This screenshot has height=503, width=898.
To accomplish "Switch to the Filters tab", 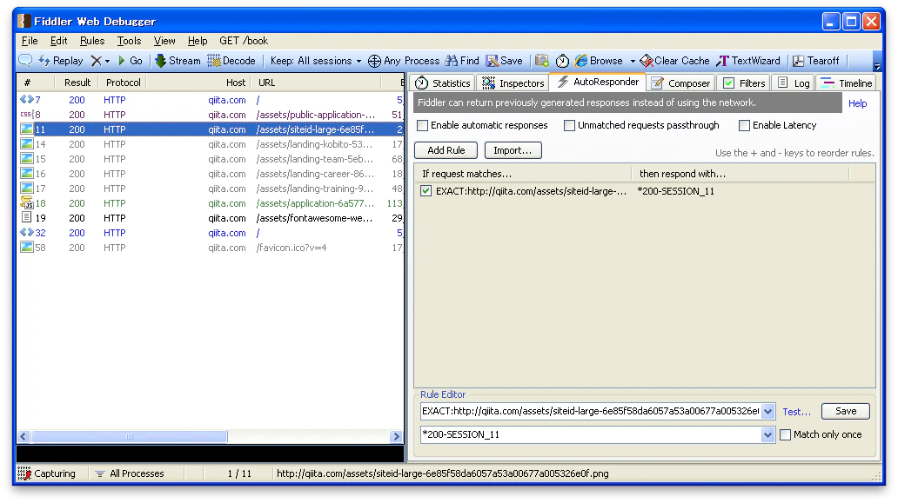I will tap(743, 83).
